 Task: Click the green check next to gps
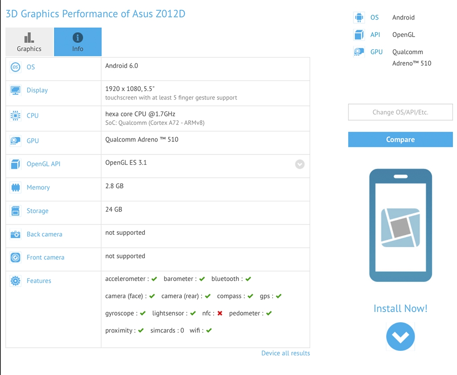click(x=278, y=296)
